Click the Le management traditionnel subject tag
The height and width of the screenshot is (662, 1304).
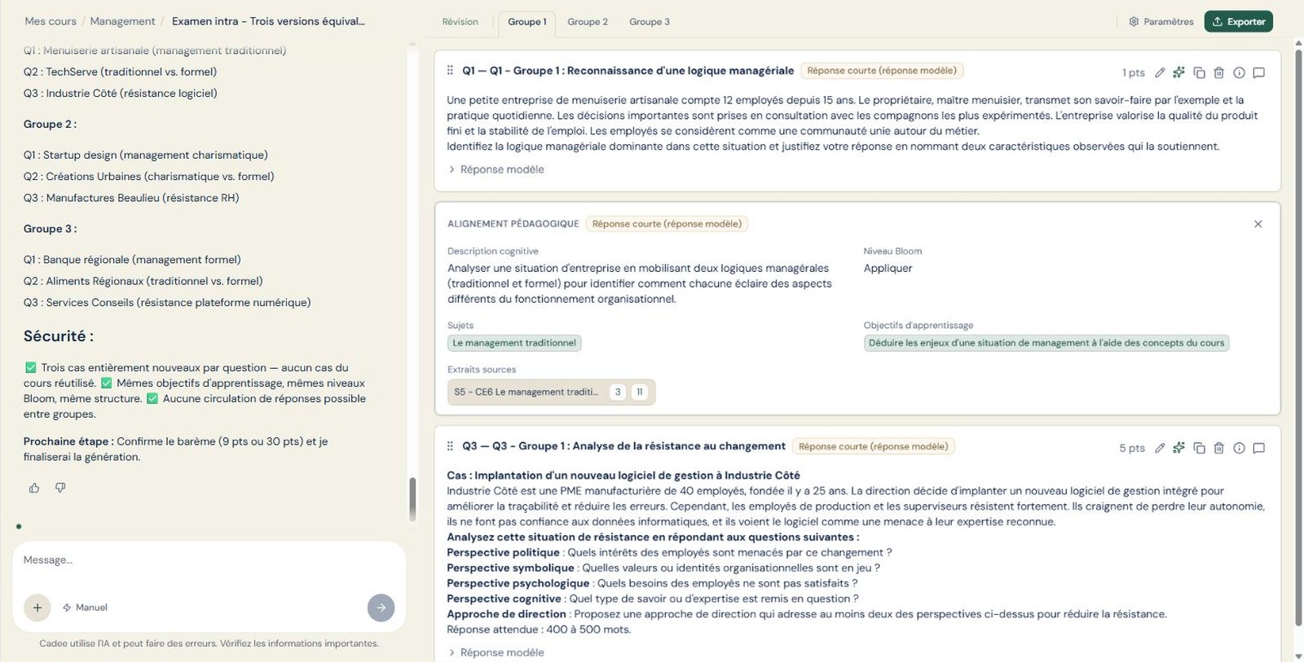[x=514, y=343]
